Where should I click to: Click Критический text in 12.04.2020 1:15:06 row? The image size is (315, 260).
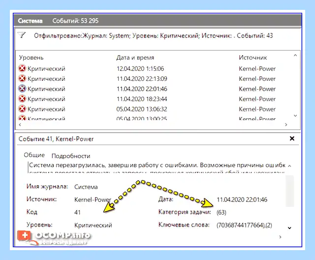tap(46, 69)
